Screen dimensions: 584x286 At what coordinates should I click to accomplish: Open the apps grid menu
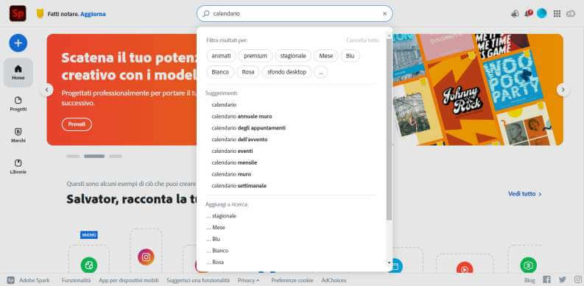tap(557, 14)
